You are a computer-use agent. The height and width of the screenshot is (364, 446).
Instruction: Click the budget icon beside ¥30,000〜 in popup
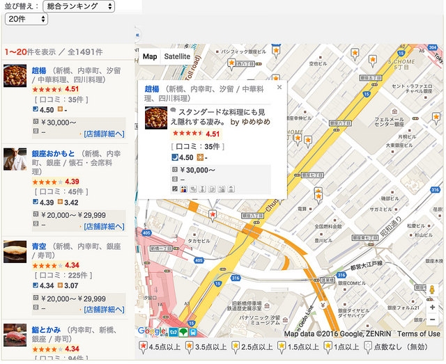175,170
